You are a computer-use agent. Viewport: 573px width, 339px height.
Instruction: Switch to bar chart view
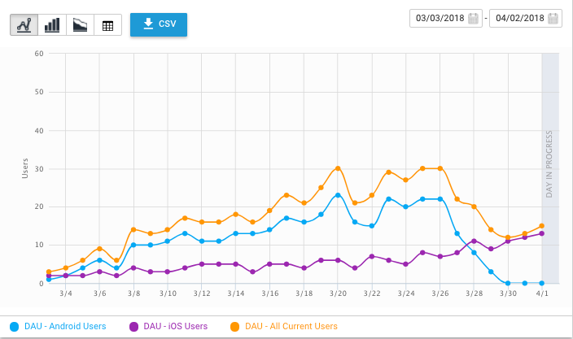[52, 24]
